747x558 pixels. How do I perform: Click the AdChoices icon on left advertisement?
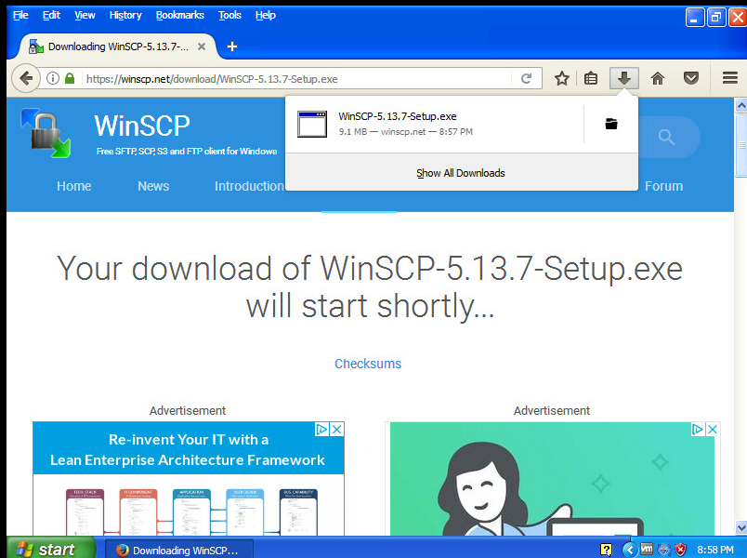click(321, 430)
